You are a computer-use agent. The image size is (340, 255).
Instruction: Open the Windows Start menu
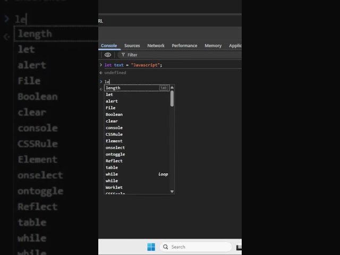[x=151, y=246]
